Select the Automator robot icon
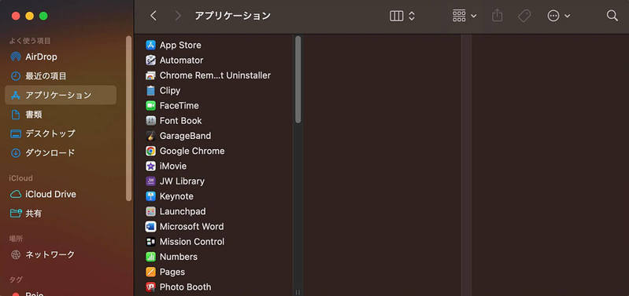Screen dimensions: 629x296 click(x=150, y=60)
